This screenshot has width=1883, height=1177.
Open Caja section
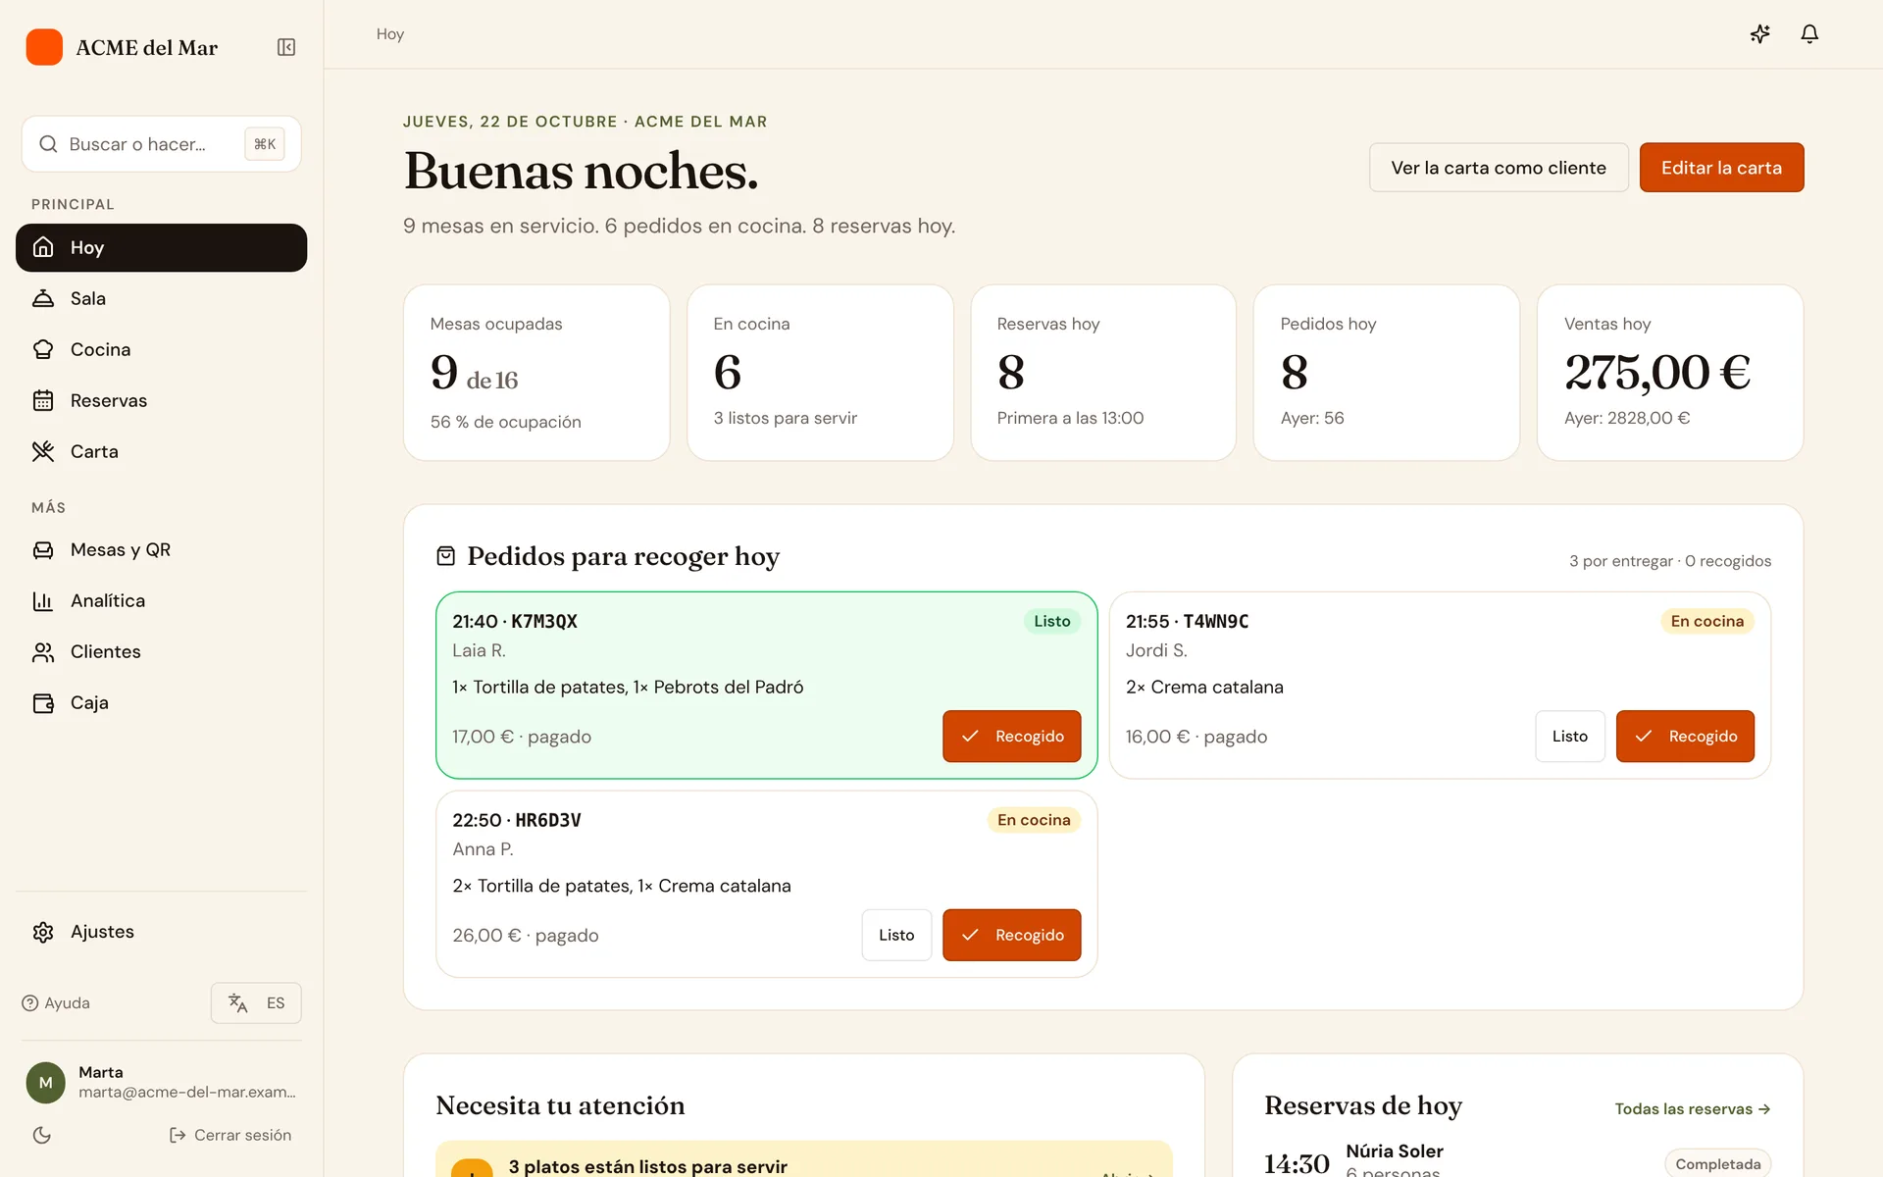pos(161,702)
